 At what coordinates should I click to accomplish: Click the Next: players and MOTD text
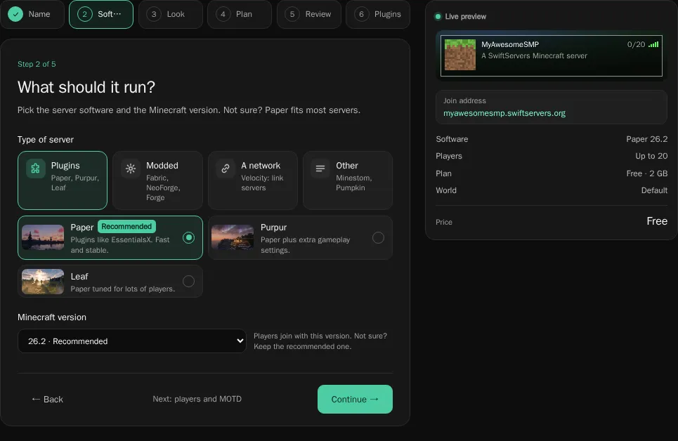click(x=197, y=399)
